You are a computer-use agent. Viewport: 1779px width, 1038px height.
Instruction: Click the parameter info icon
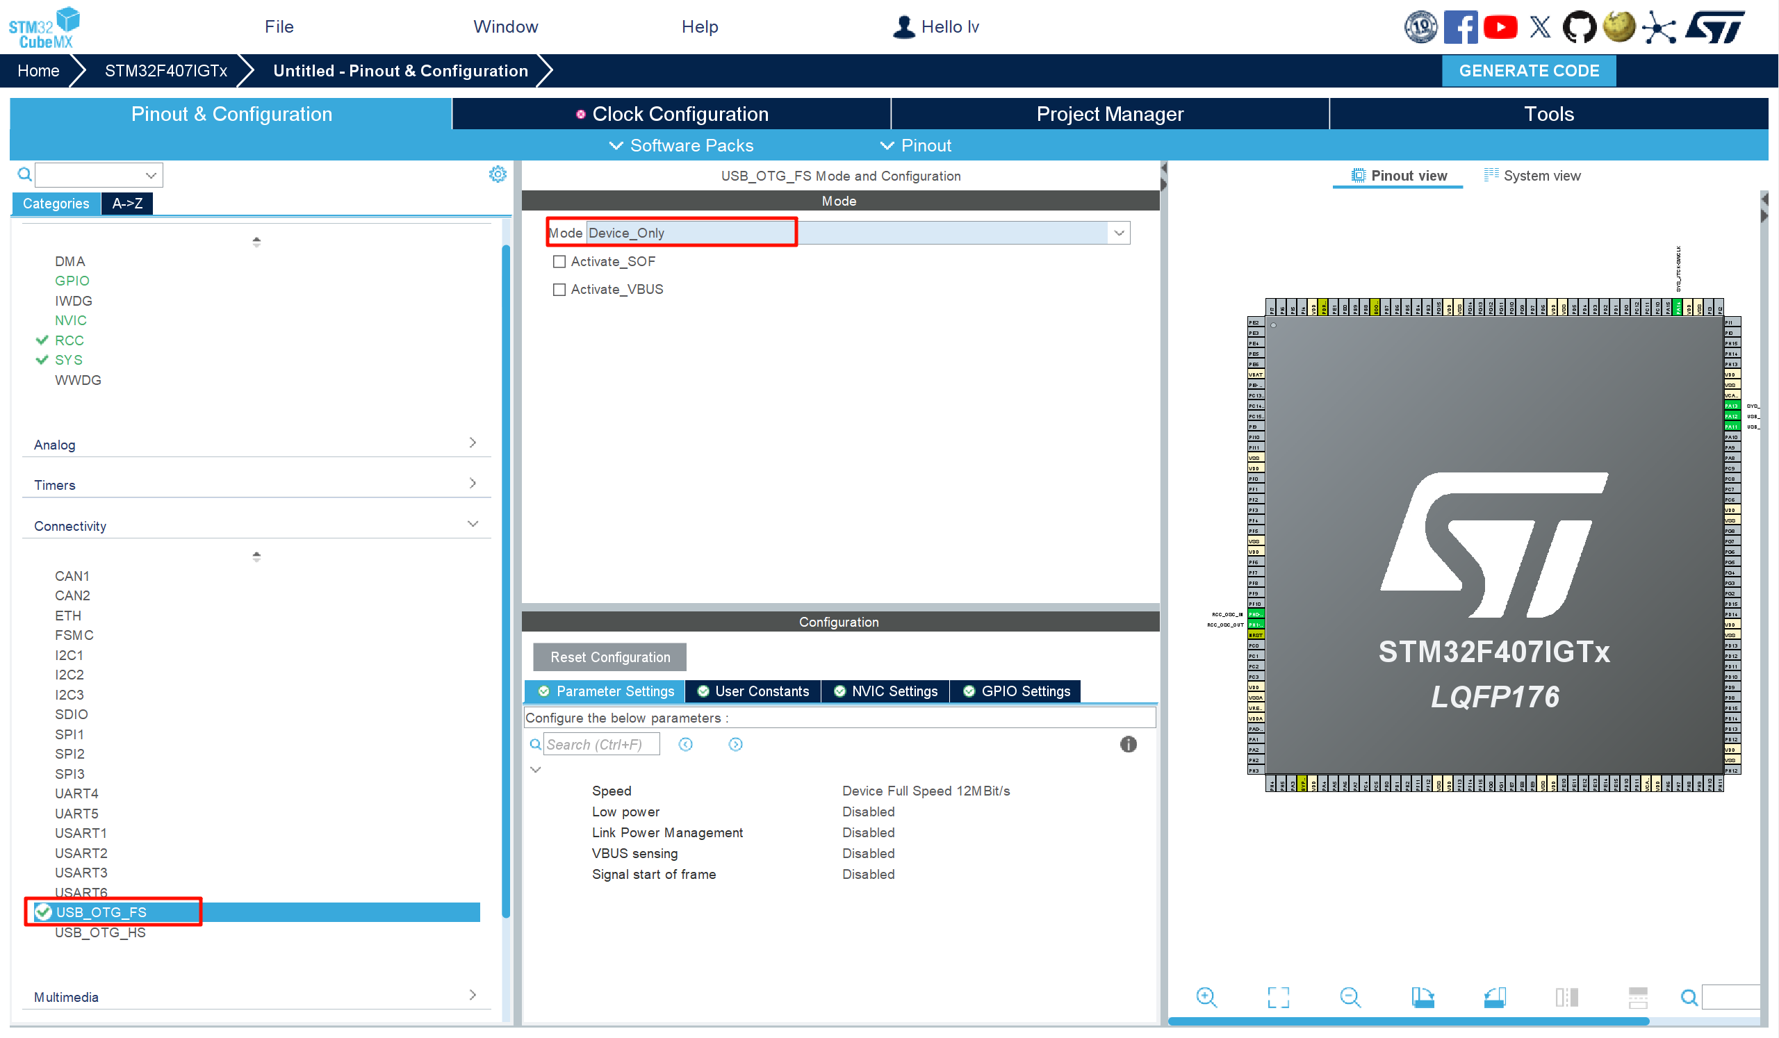coord(1128,744)
